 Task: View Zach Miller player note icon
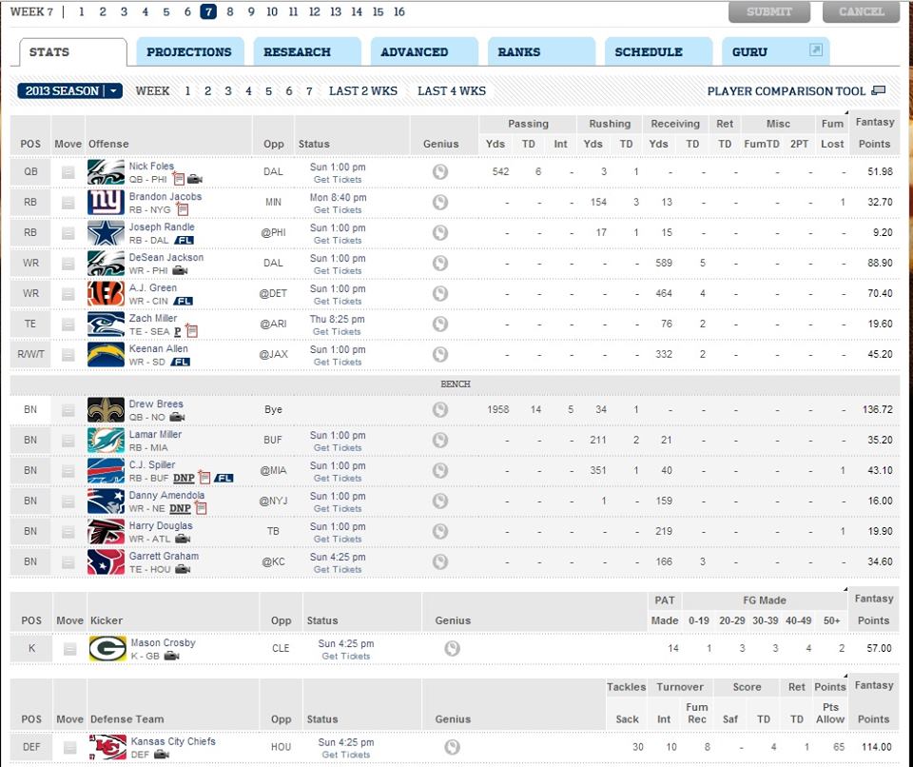point(191,331)
